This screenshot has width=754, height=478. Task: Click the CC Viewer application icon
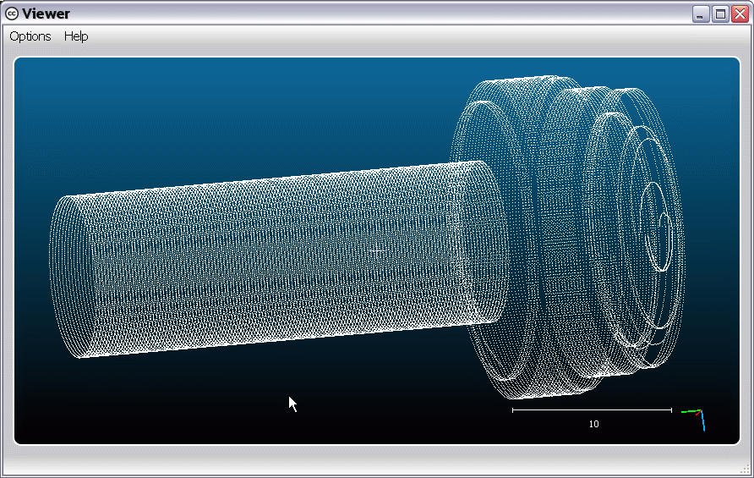pos(12,14)
